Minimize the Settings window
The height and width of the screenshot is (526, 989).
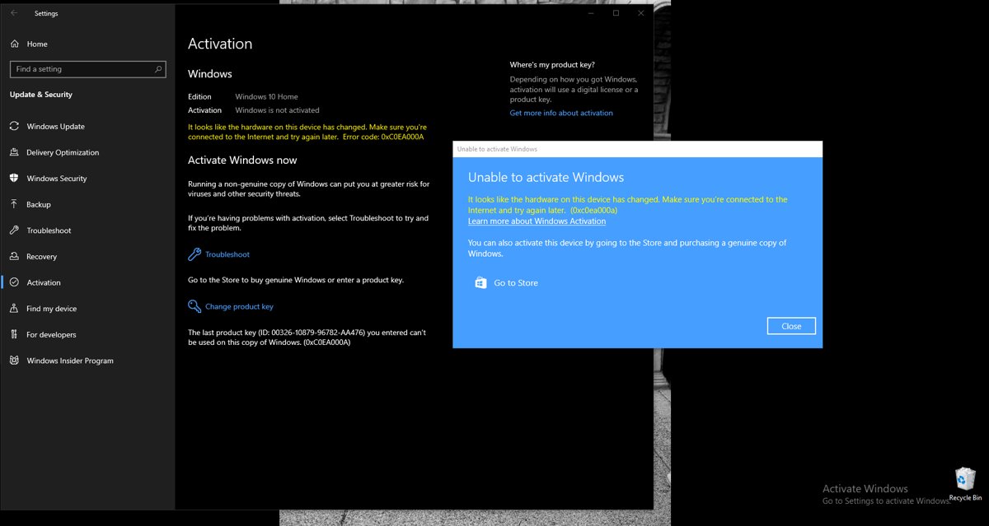[x=591, y=13]
